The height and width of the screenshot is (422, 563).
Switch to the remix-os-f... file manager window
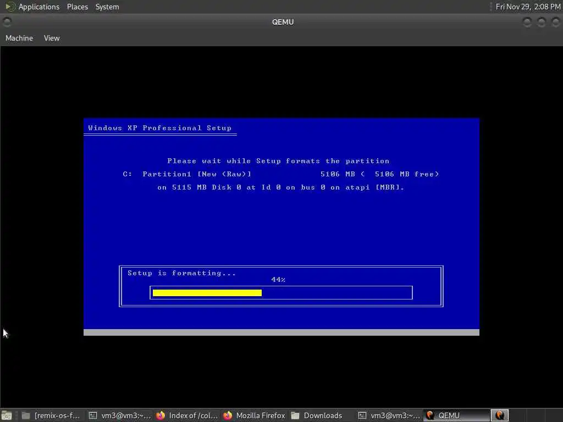[x=51, y=415]
